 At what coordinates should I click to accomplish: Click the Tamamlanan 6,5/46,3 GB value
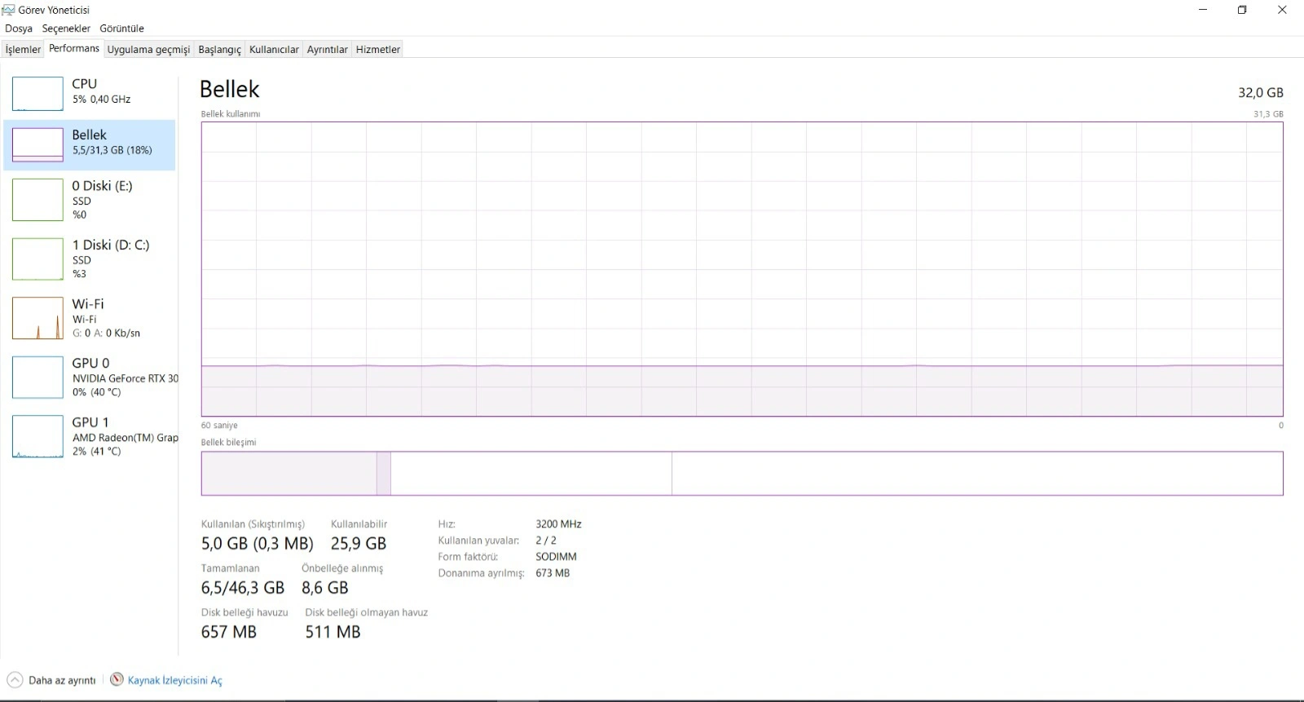click(243, 588)
